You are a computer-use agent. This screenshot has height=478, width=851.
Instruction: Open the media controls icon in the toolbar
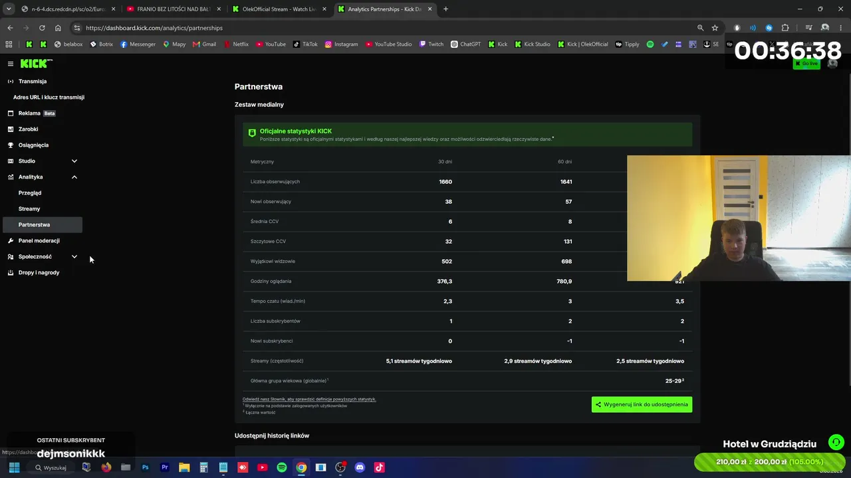(808, 28)
